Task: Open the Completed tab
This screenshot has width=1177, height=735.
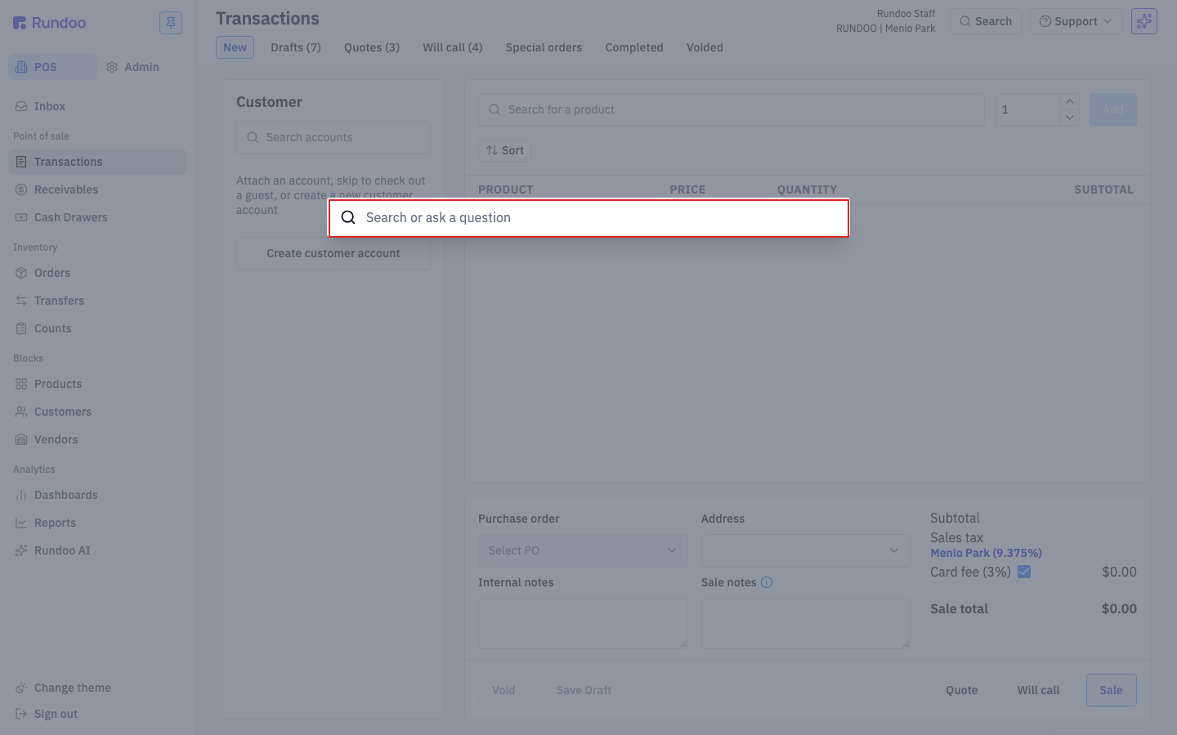Action: [x=634, y=47]
